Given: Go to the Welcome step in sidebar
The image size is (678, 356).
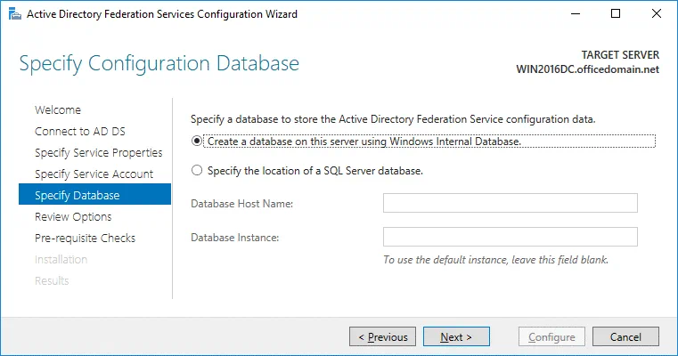Looking at the screenshot, I should click(x=58, y=110).
